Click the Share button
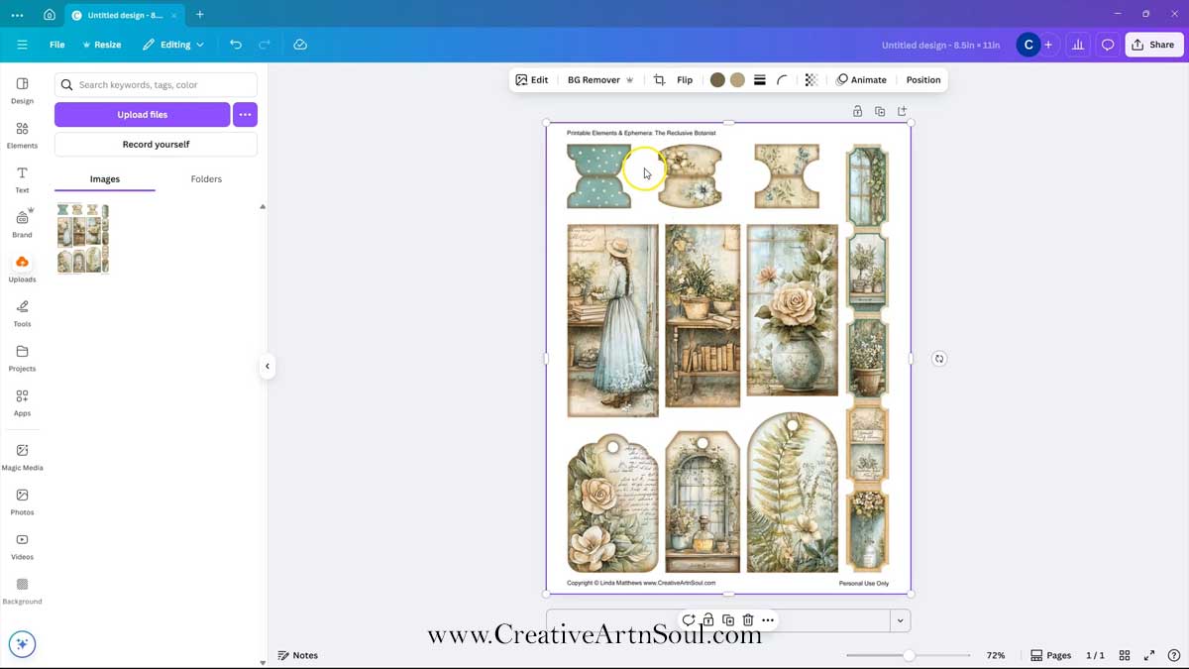Image resolution: width=1189 pixels, height=669 pixels. pos(1154,45)
